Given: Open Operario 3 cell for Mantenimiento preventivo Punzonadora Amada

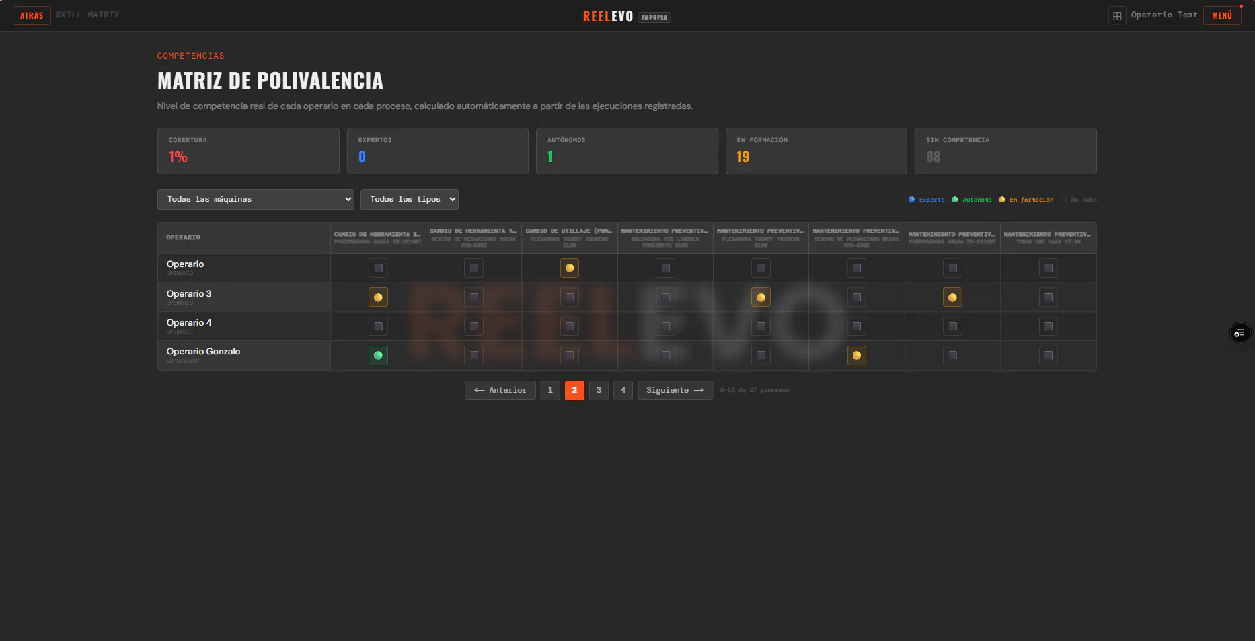Looking at the screenshot, I should coord(952,297).
